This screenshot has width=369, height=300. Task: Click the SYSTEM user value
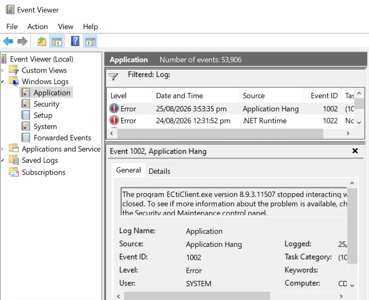click(198, 283)
